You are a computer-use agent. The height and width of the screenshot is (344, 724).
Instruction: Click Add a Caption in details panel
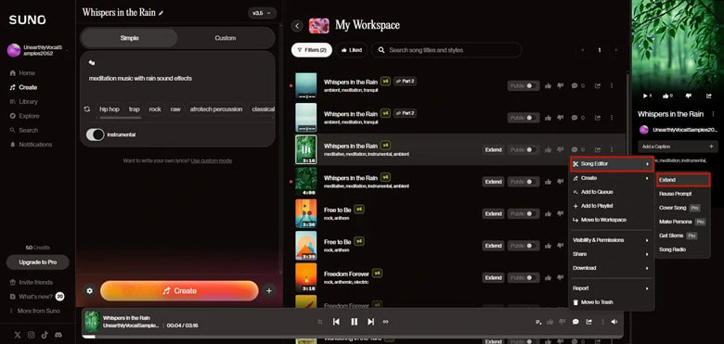[678, 147]
